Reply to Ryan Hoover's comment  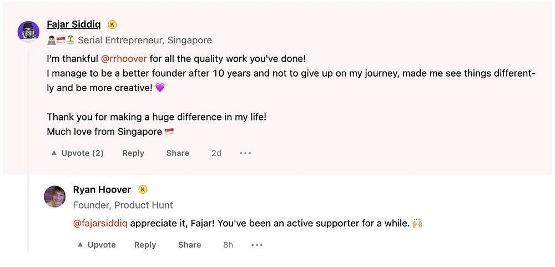[x=145, y=245]
